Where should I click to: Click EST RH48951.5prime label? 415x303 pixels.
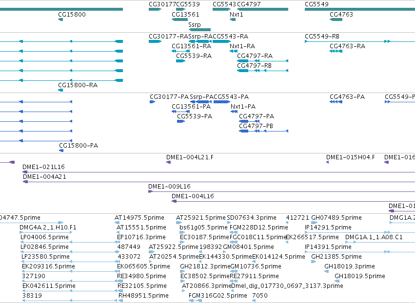[x=143, y=296]
